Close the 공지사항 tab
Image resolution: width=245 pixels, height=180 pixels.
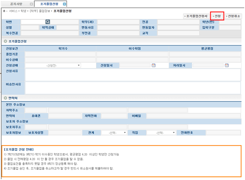[x=31, y=4]
